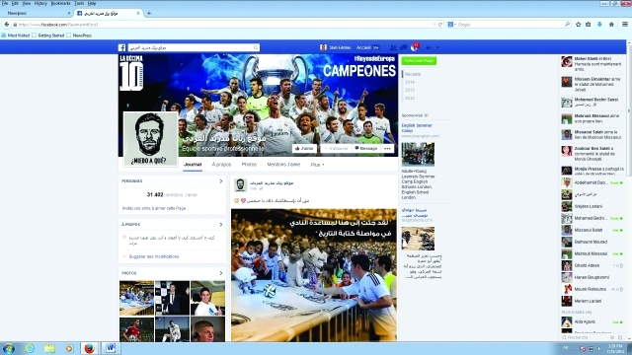Image resolution: width=632 pixels, height=355 pixels.
Task: Open the notifications globe icon
Action: pyautogui.click(x=415, y=47)
